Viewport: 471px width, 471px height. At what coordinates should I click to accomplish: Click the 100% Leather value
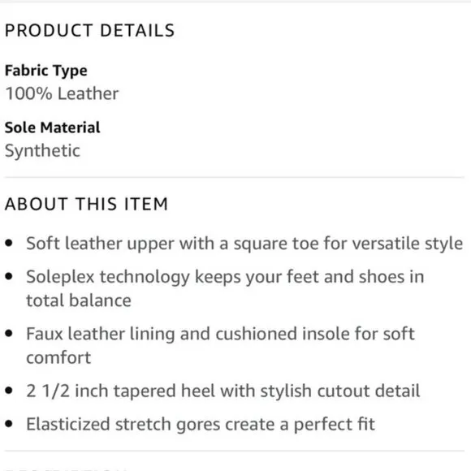[x=62, y=93]
